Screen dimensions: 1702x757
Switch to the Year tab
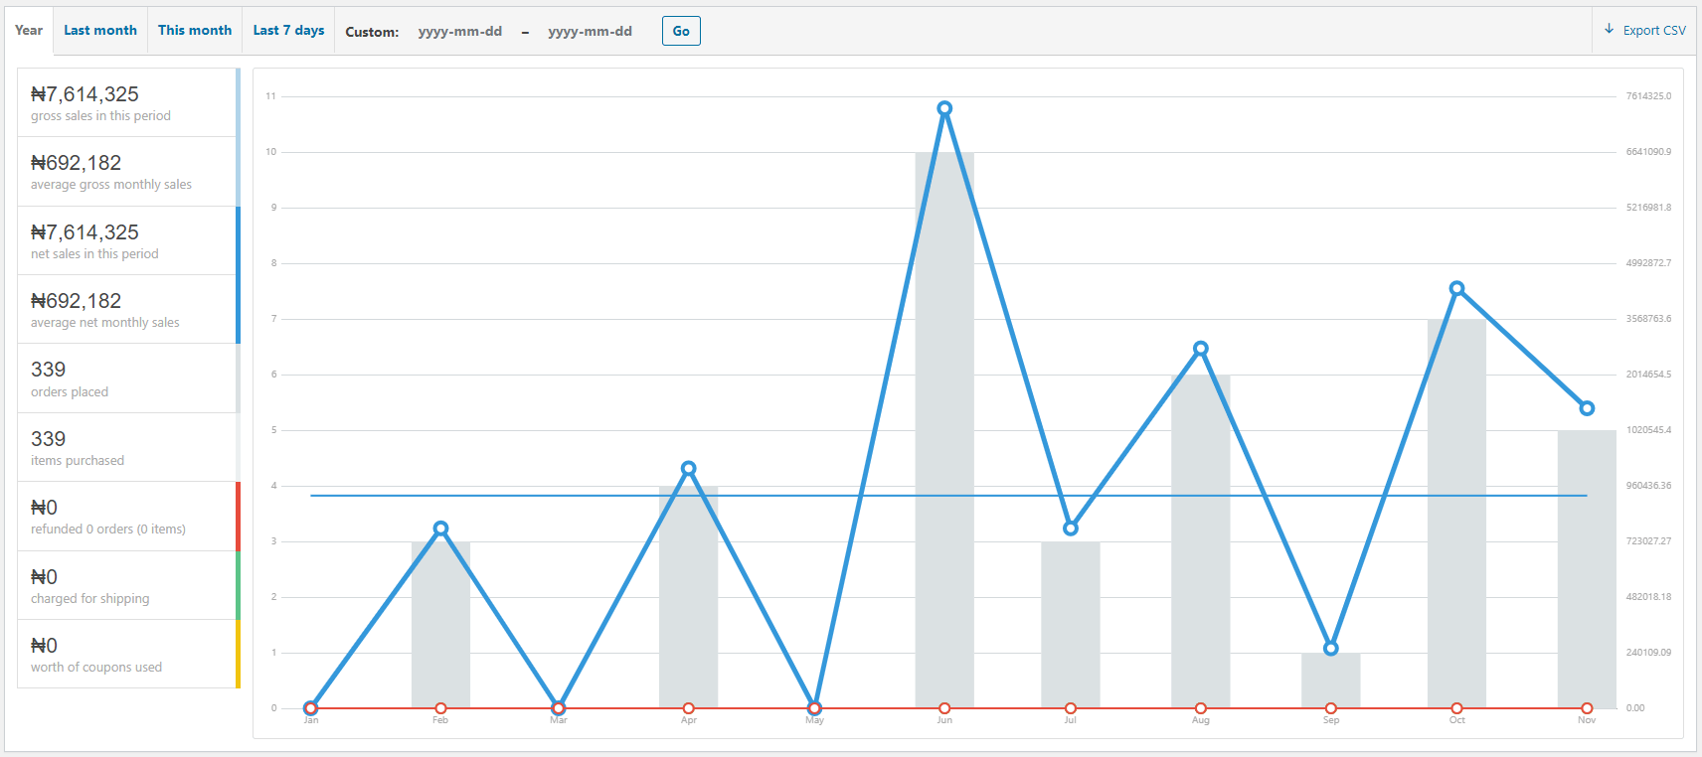(x=29, y=31)
